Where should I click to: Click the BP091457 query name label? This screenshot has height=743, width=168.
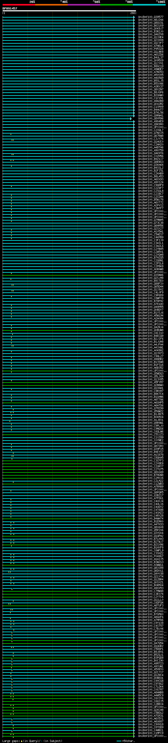click(x=10, y=9)
